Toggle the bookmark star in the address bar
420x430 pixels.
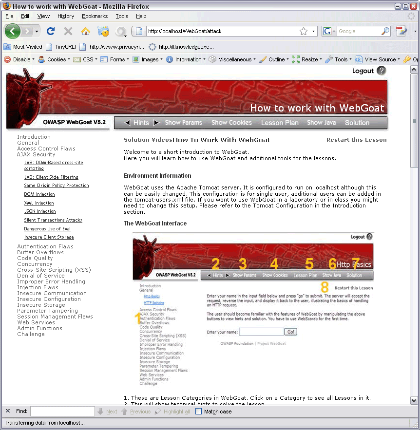pyautogui.click(x=305, y=31)
